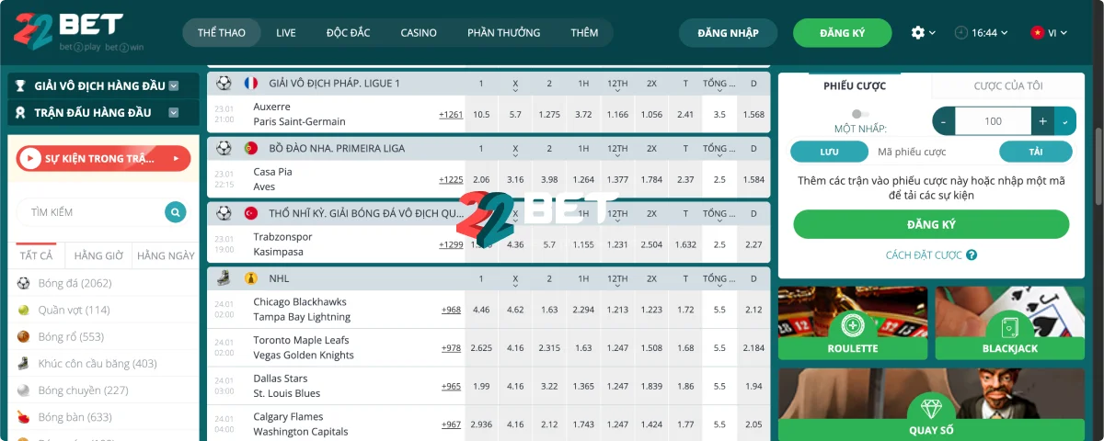The width and height of the screenshot is (1104, 441).
Task: Click the Tải button in the bet slip
Action: (1035, 152)
